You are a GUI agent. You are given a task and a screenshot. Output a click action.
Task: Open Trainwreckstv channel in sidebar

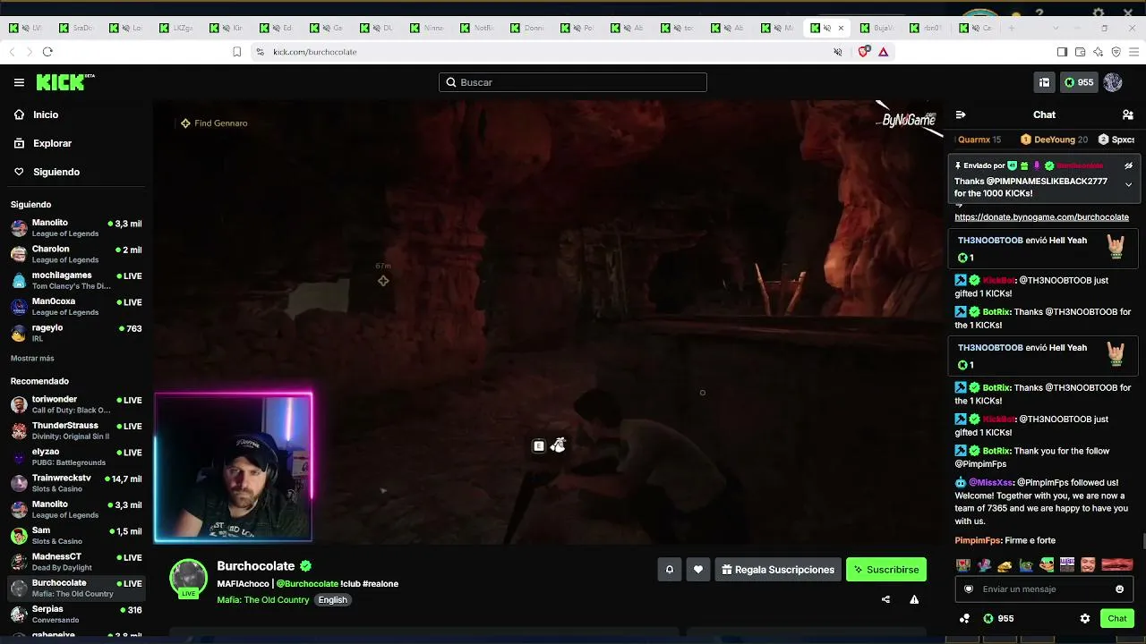tap(76, 484)
